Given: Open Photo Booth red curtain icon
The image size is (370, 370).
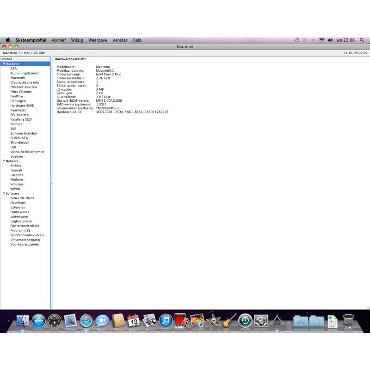Looking at the screenshot, I should (x=181, y=321).
